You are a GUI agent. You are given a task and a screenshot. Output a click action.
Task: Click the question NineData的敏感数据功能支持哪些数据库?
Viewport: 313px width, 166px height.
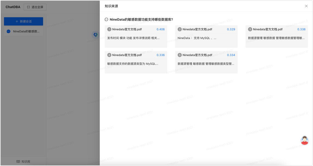click(x=141, y=19)
